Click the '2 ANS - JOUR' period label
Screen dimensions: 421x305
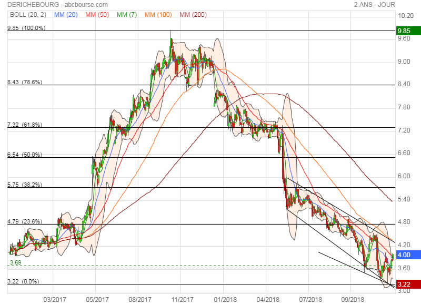tap(375, 5)
